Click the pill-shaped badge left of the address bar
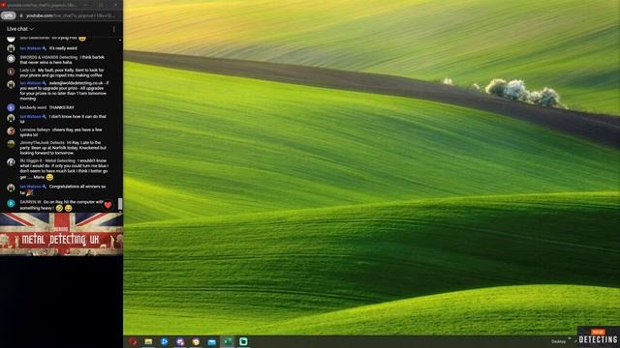Viewport: 620px width, 348px height. pos(9,15)
